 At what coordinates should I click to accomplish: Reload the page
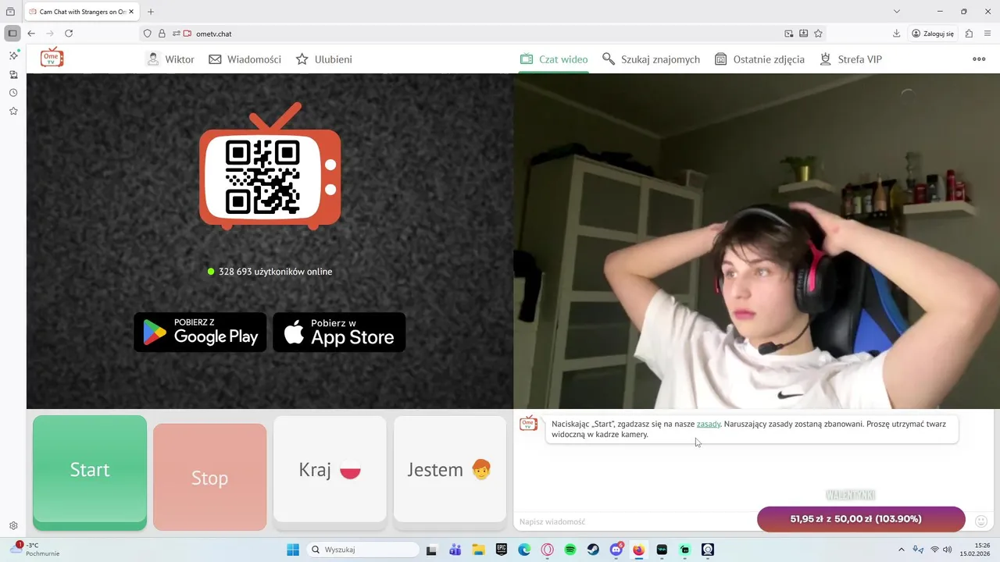69,34
